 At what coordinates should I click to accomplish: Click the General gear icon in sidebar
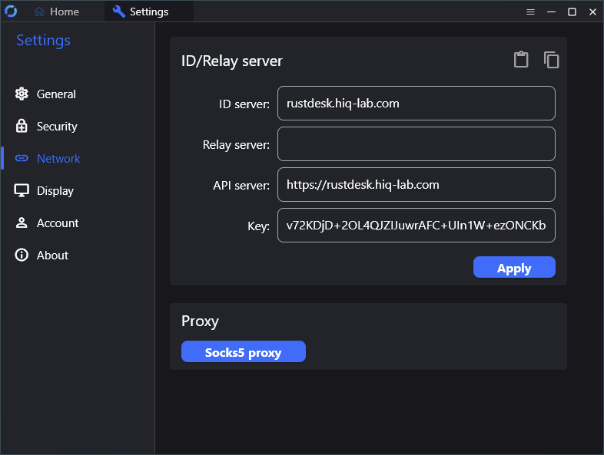click(22, 94)
